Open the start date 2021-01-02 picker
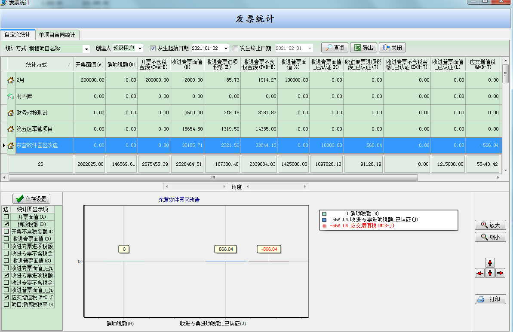The width and height of the screenshot is (513, 332). tap(226, 48)
